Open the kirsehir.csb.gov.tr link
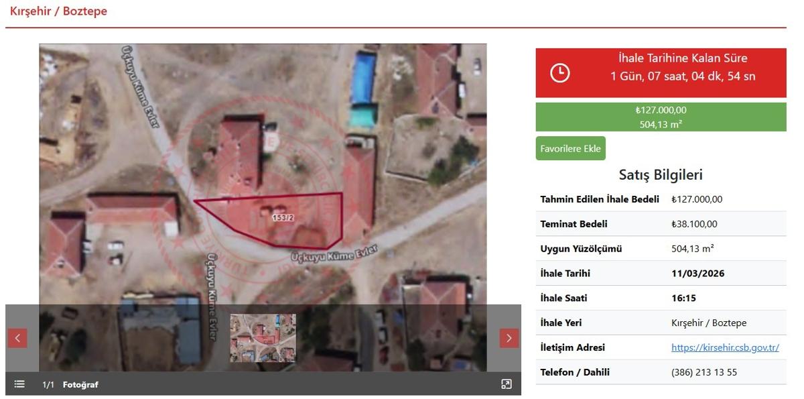 tap(725, 347)
